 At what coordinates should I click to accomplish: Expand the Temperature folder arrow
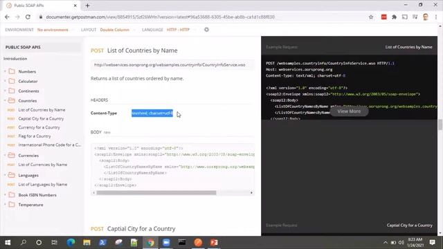pyautogui.click(x=5, y=205)
